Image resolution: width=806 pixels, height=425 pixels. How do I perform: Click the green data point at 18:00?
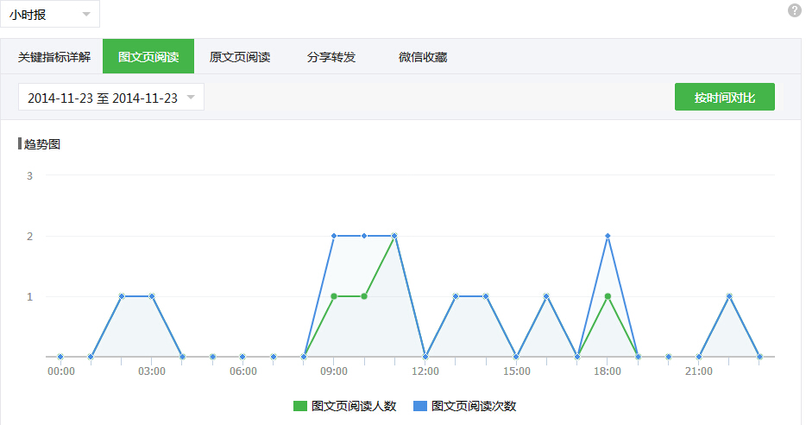click(x=608, y=296)
